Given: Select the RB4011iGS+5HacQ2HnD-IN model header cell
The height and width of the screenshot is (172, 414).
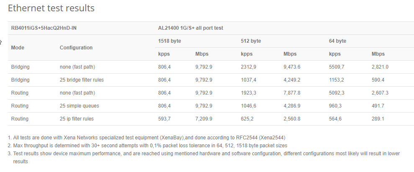Looking at the screenshot, I should (44, 28).
